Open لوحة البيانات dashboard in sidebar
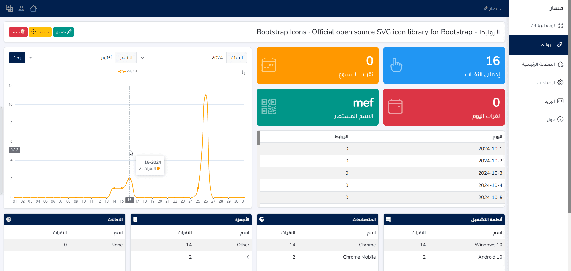571x271 pixels. [547, 26]
